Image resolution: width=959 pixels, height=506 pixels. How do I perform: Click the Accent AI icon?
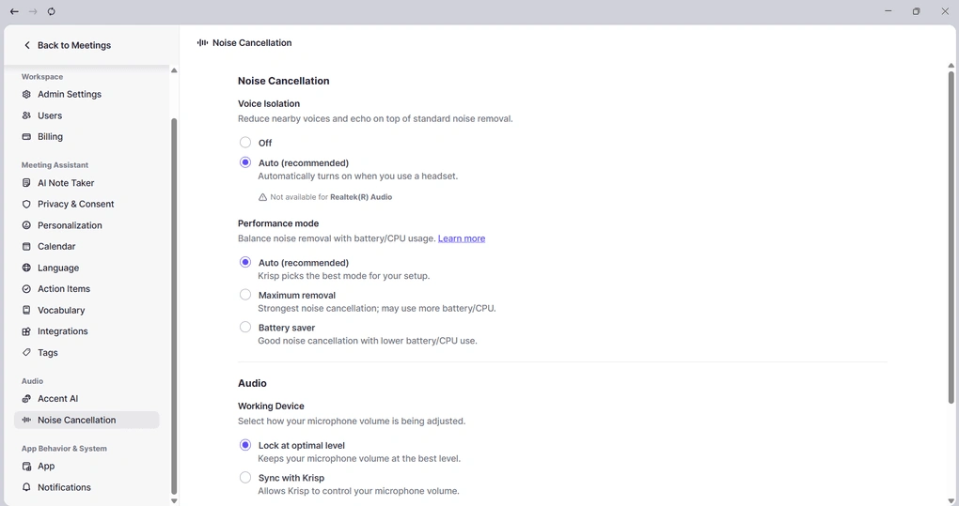[x=26, y=399]
